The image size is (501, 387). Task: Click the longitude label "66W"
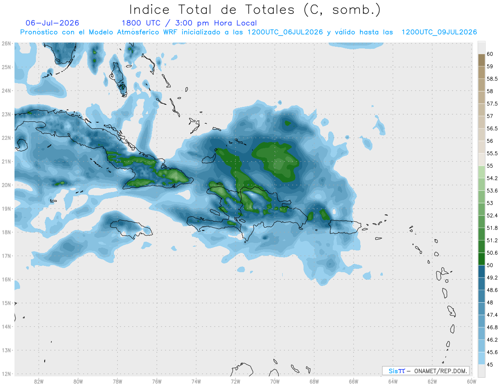point(354,381)
